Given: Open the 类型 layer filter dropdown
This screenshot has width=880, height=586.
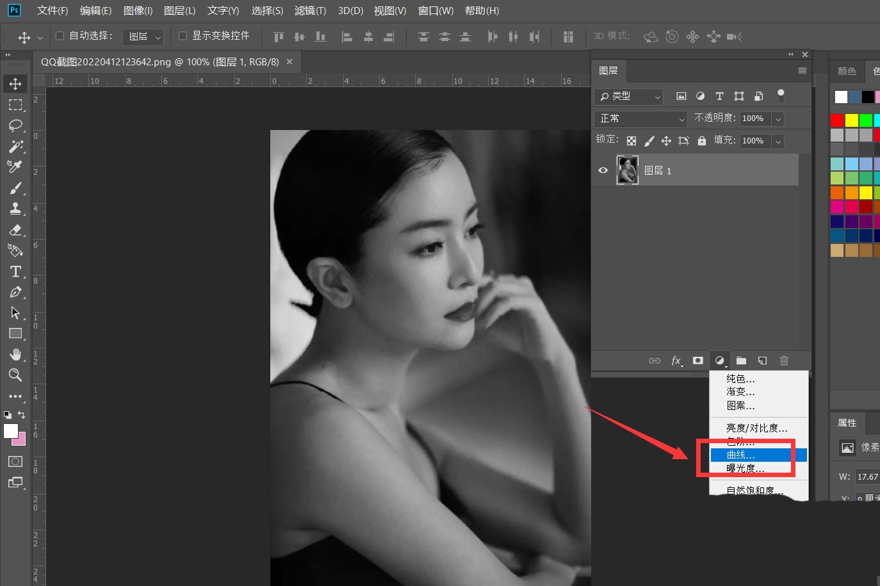Looking at the screenshot, I should click(x=628, y=96).
